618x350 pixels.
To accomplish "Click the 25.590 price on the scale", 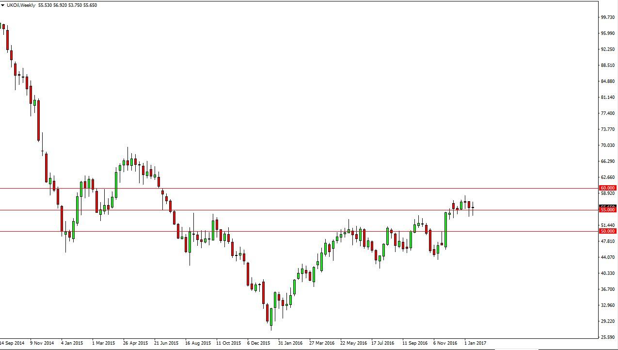I will click(x=607, y=337).
